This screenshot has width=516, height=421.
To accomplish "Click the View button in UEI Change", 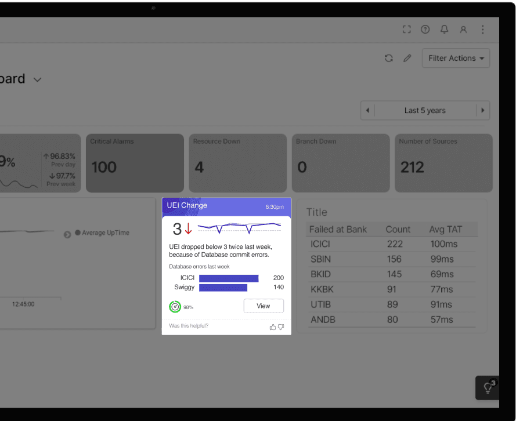I will tap(264, 306).
